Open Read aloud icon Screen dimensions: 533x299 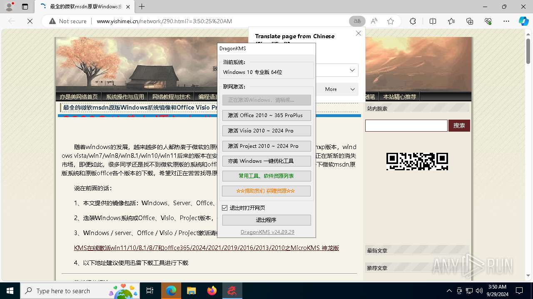point(374,21)
